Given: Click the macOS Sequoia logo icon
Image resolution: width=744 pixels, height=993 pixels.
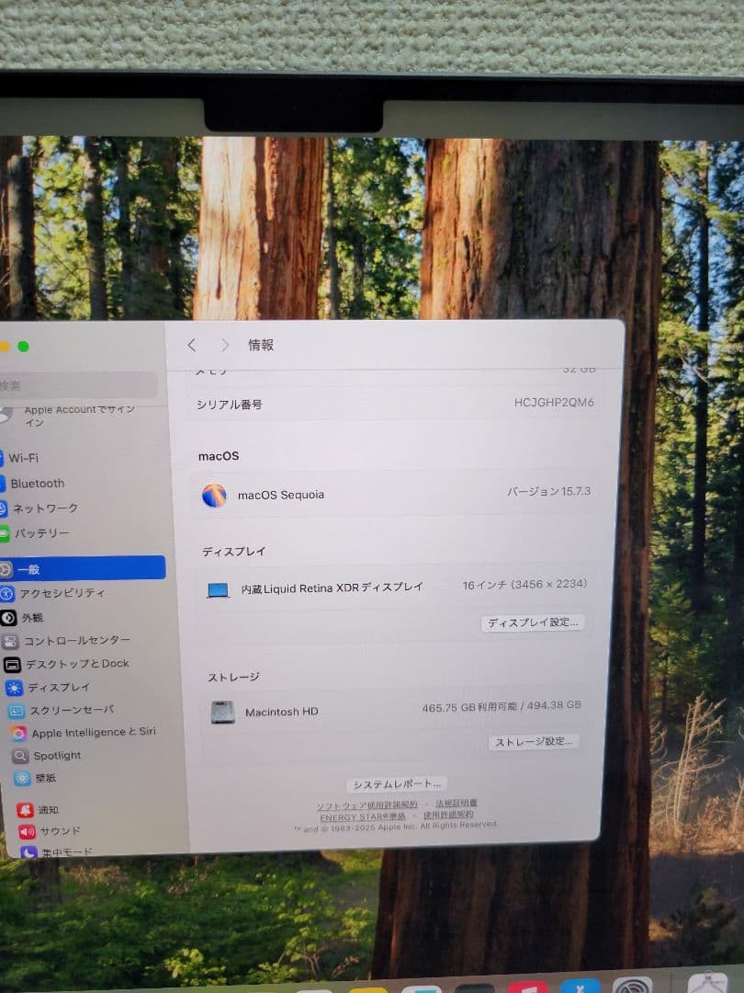Looking at the screenshot, I should tap(214, 496).
